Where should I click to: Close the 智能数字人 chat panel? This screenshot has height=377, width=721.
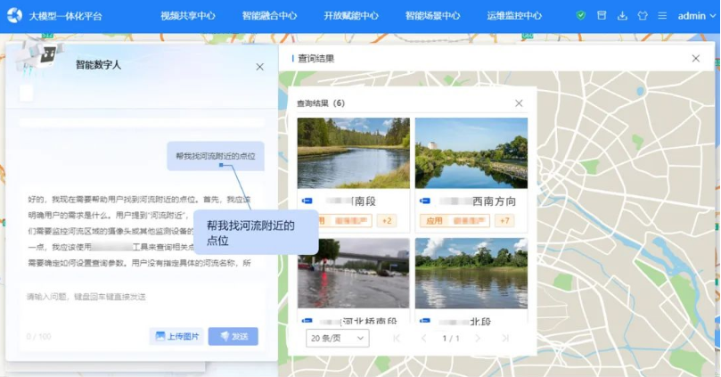pos(259,67)
